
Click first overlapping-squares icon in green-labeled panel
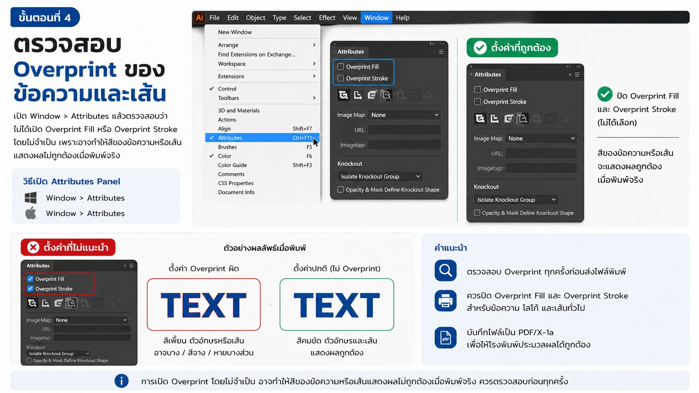coord(480,119)
